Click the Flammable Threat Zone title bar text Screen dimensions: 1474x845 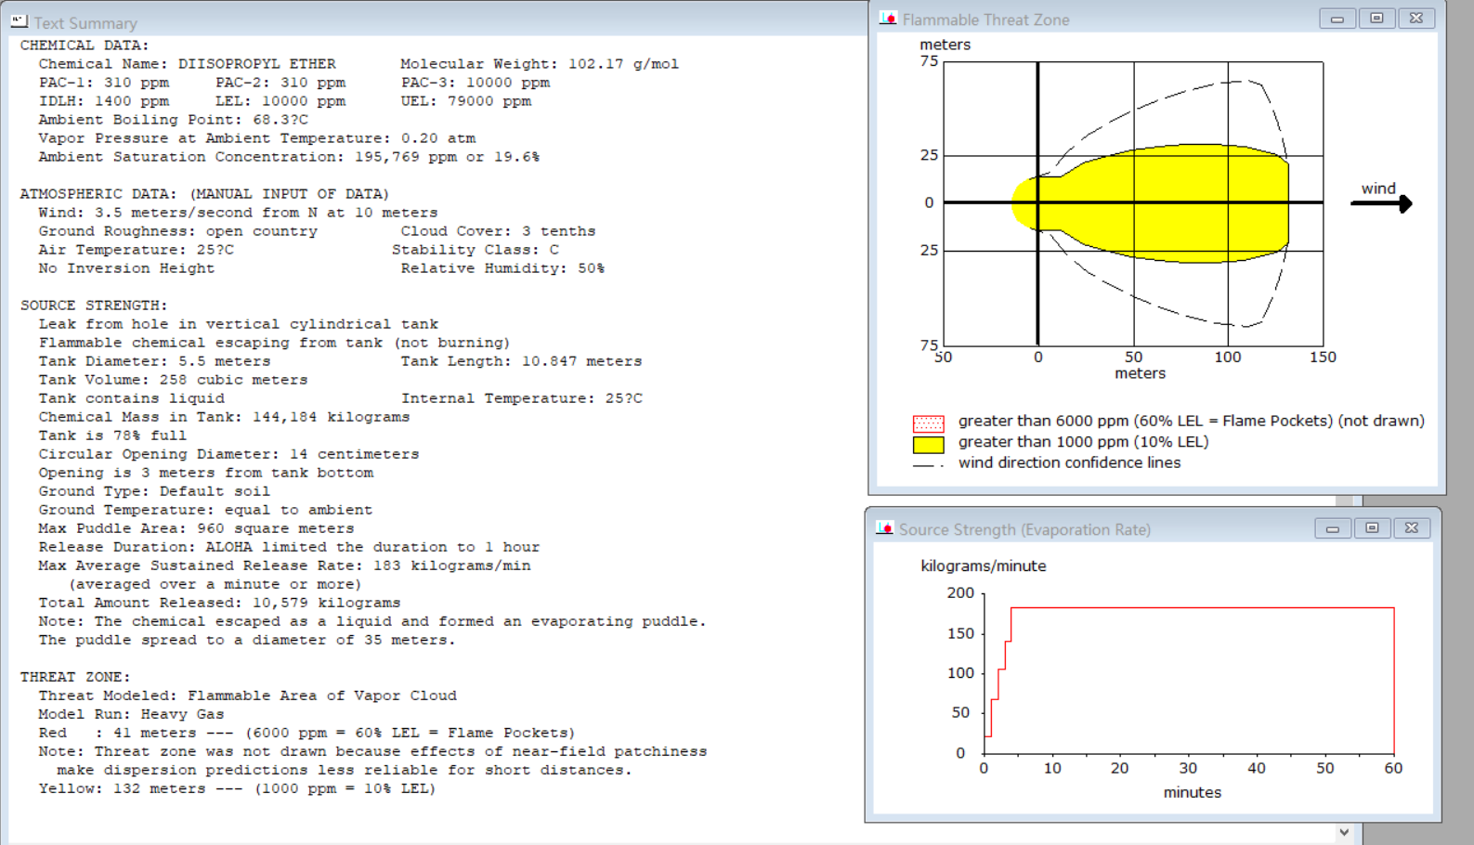click(x=985, y=19)
